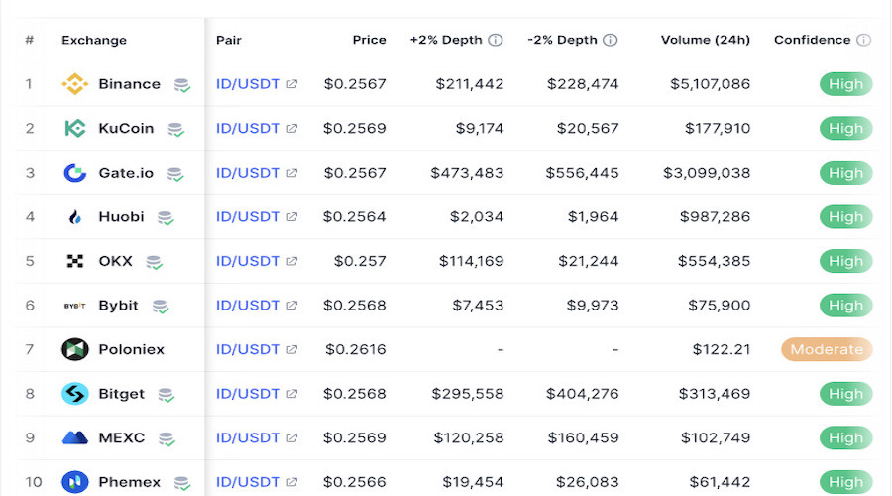Click Poloniex volume value $122.21
This screenshot has width=892, height=496.
(x=722, y=349)
